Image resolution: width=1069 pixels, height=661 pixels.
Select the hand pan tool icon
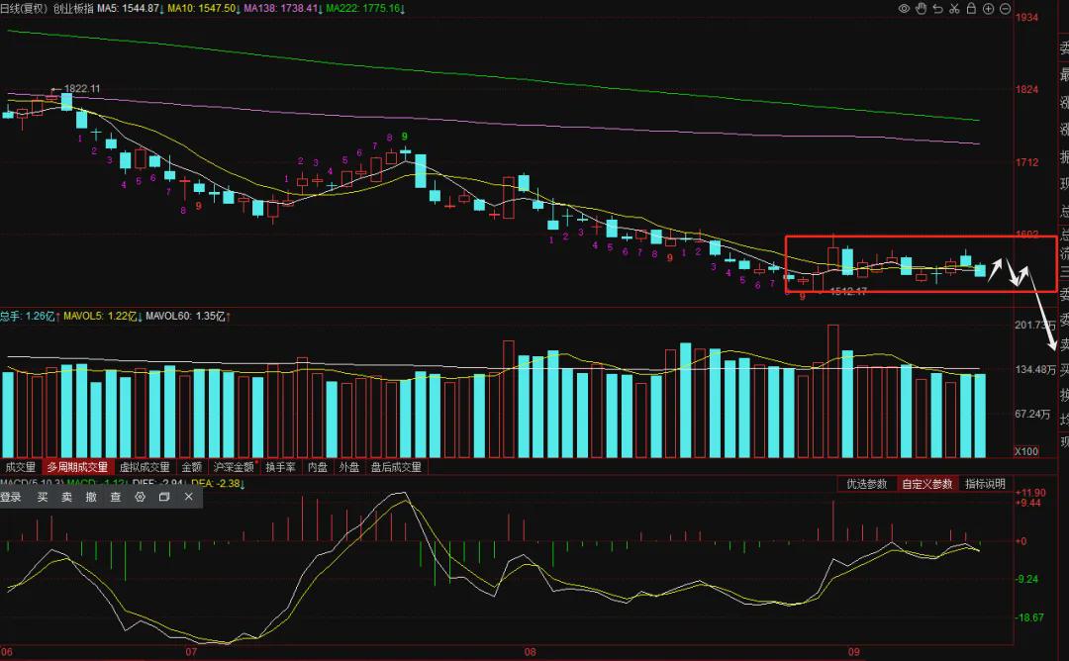(x=922, y=9)
